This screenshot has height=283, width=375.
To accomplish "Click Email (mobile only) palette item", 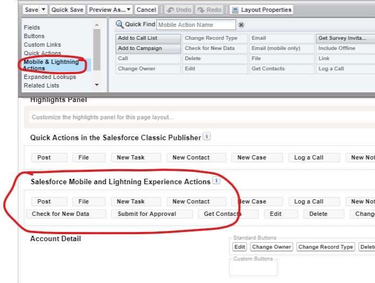I will [282, 48].
